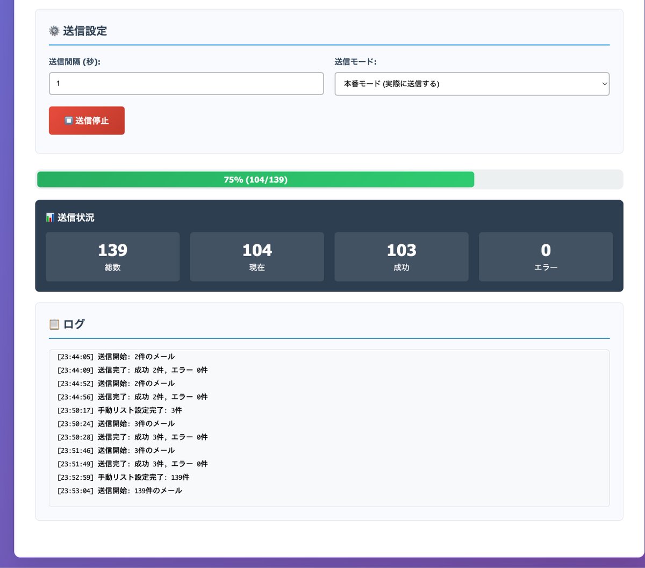Click the 75% (104/139) progress bar

coord(329,180)
